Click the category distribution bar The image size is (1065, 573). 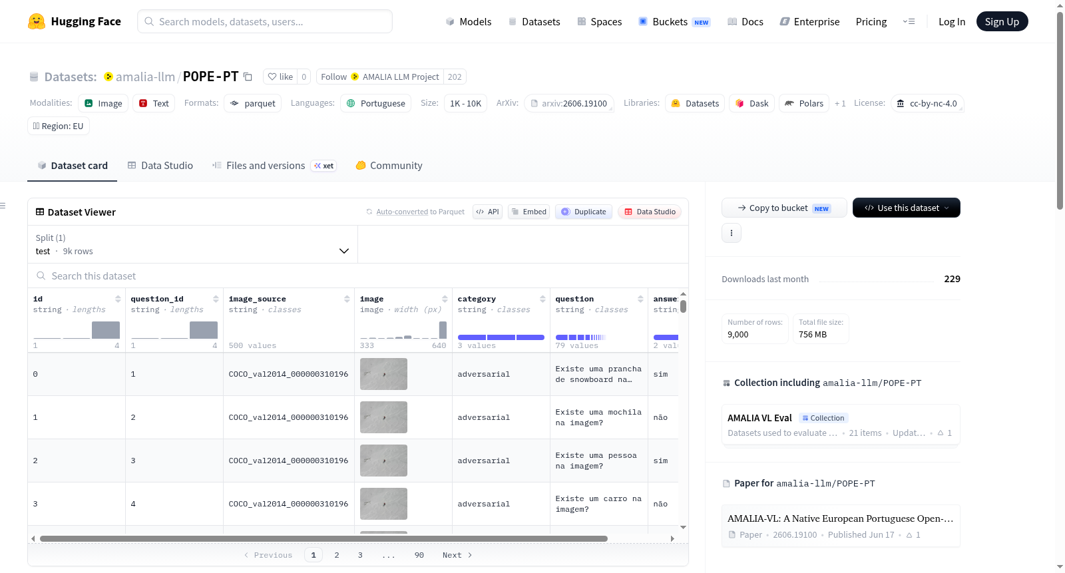501,337
